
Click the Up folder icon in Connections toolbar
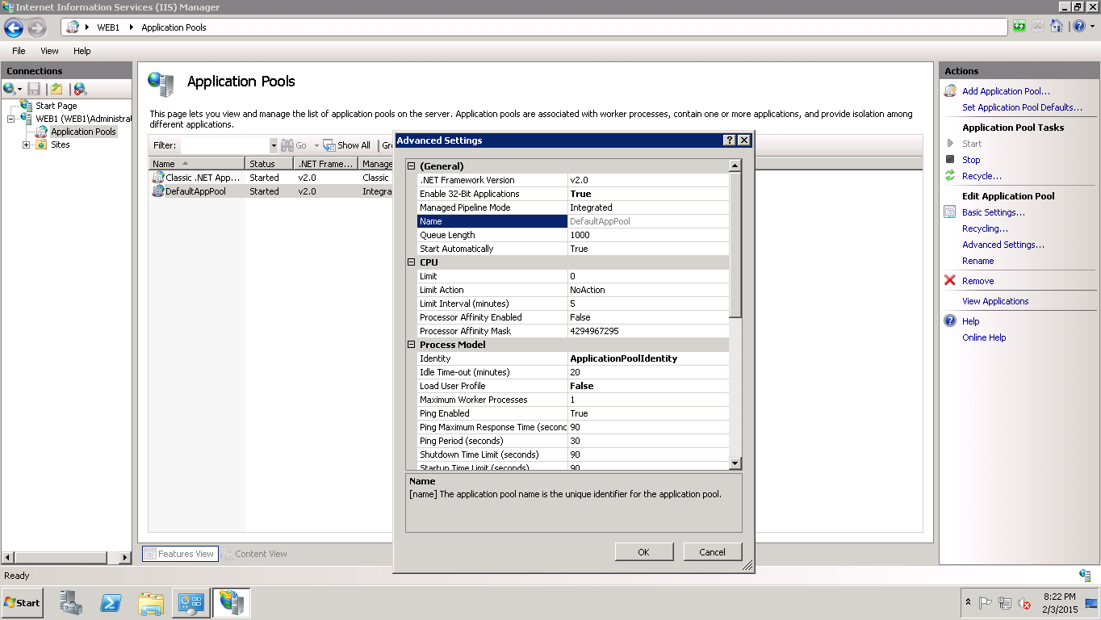click(57, 89)
